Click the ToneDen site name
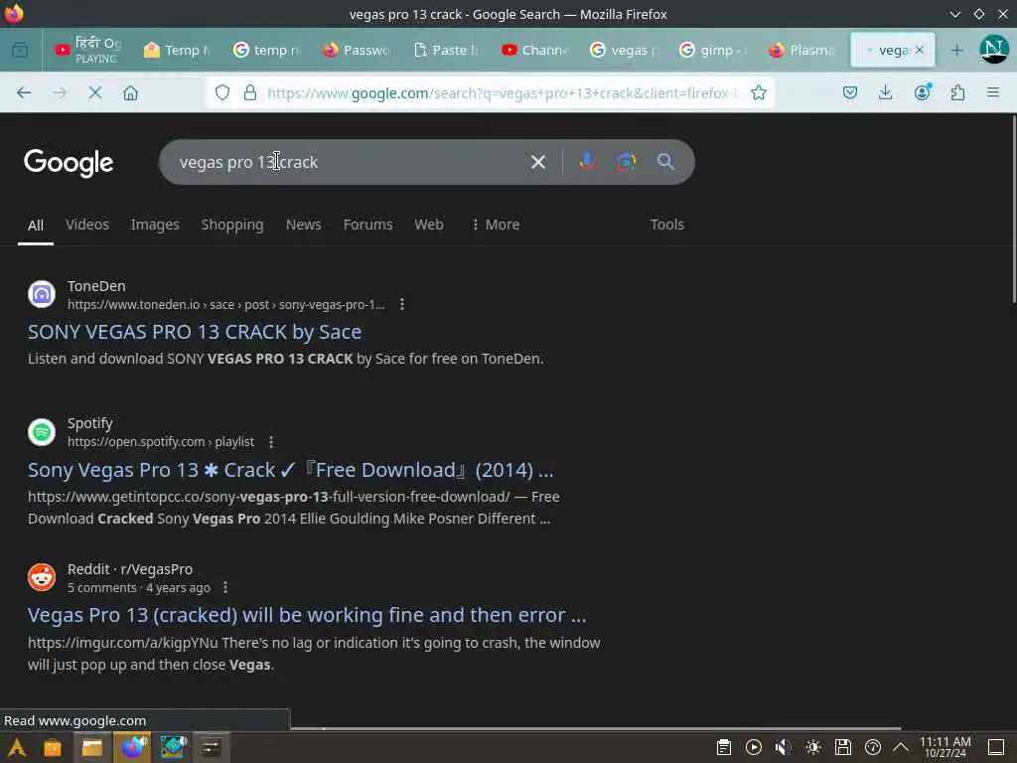1017x763 pixels. pyautogui.click(x=96, y=286)
